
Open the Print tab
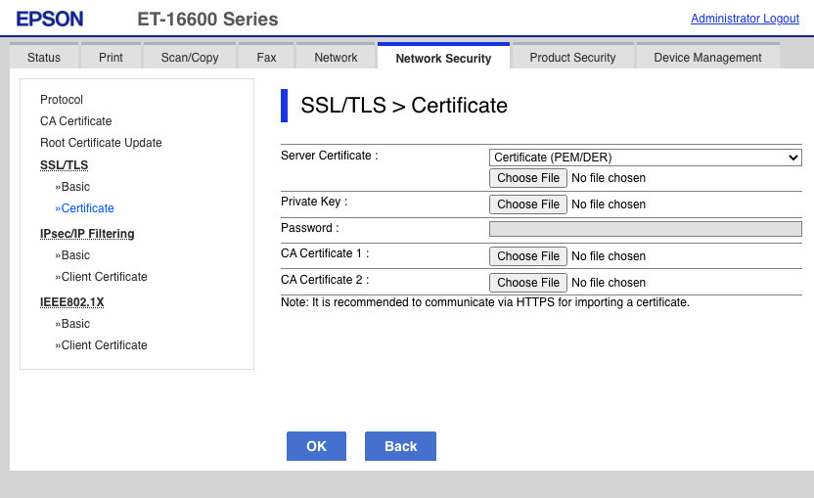point(112,58)
